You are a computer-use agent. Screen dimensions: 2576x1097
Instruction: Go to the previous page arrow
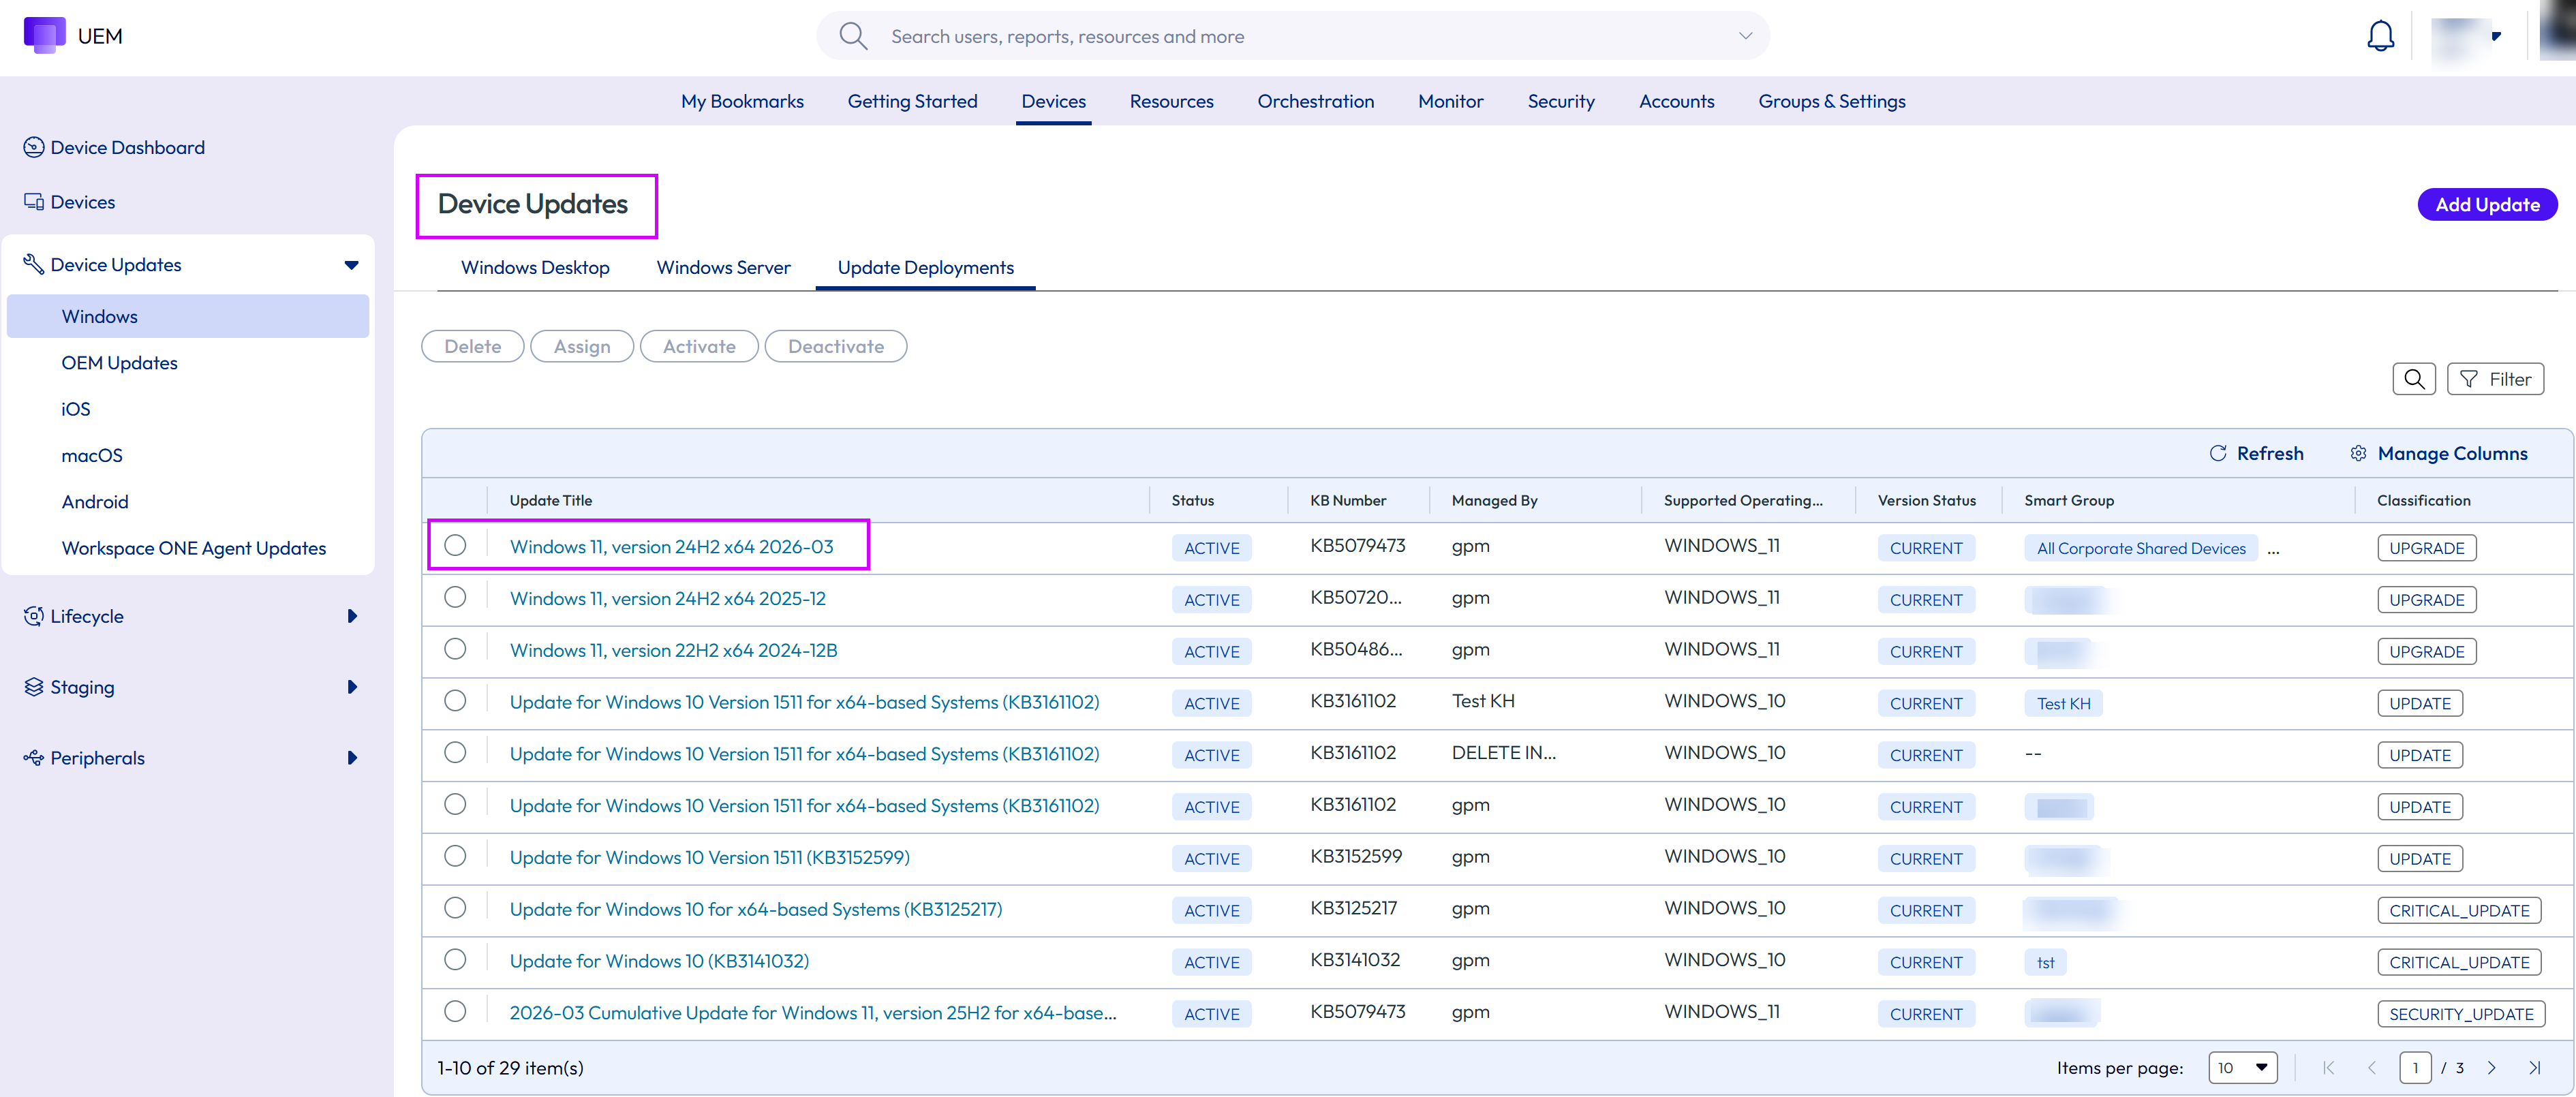pos(2371,1068)
